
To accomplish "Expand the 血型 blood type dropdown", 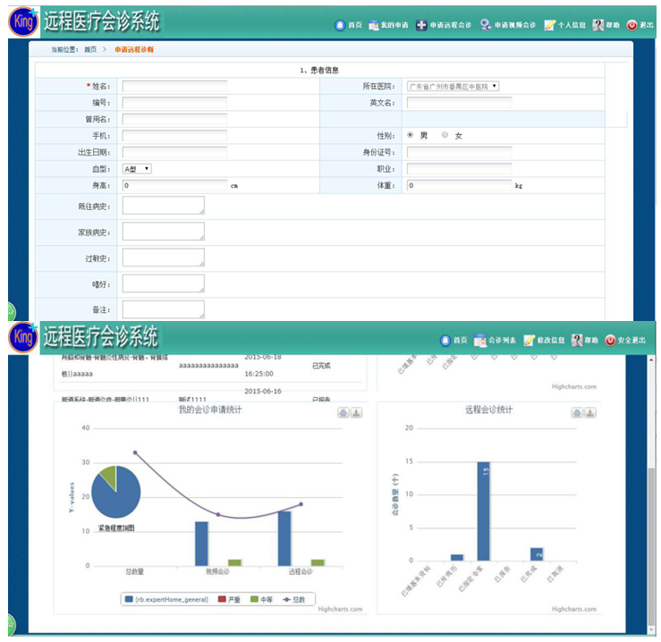I will pos(137,169).
